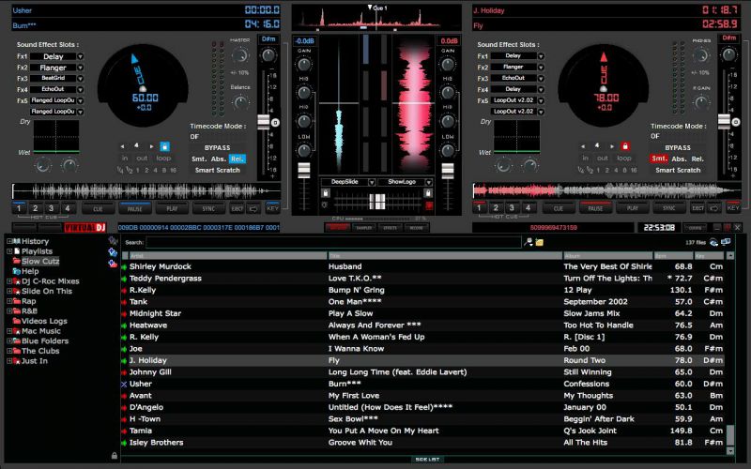Toggle left deck Smart Scratch
This screenshot has width=751, height=469.
click(218, 170)
